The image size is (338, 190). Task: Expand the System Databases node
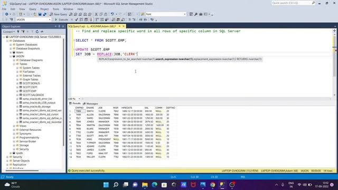(11, 45)
